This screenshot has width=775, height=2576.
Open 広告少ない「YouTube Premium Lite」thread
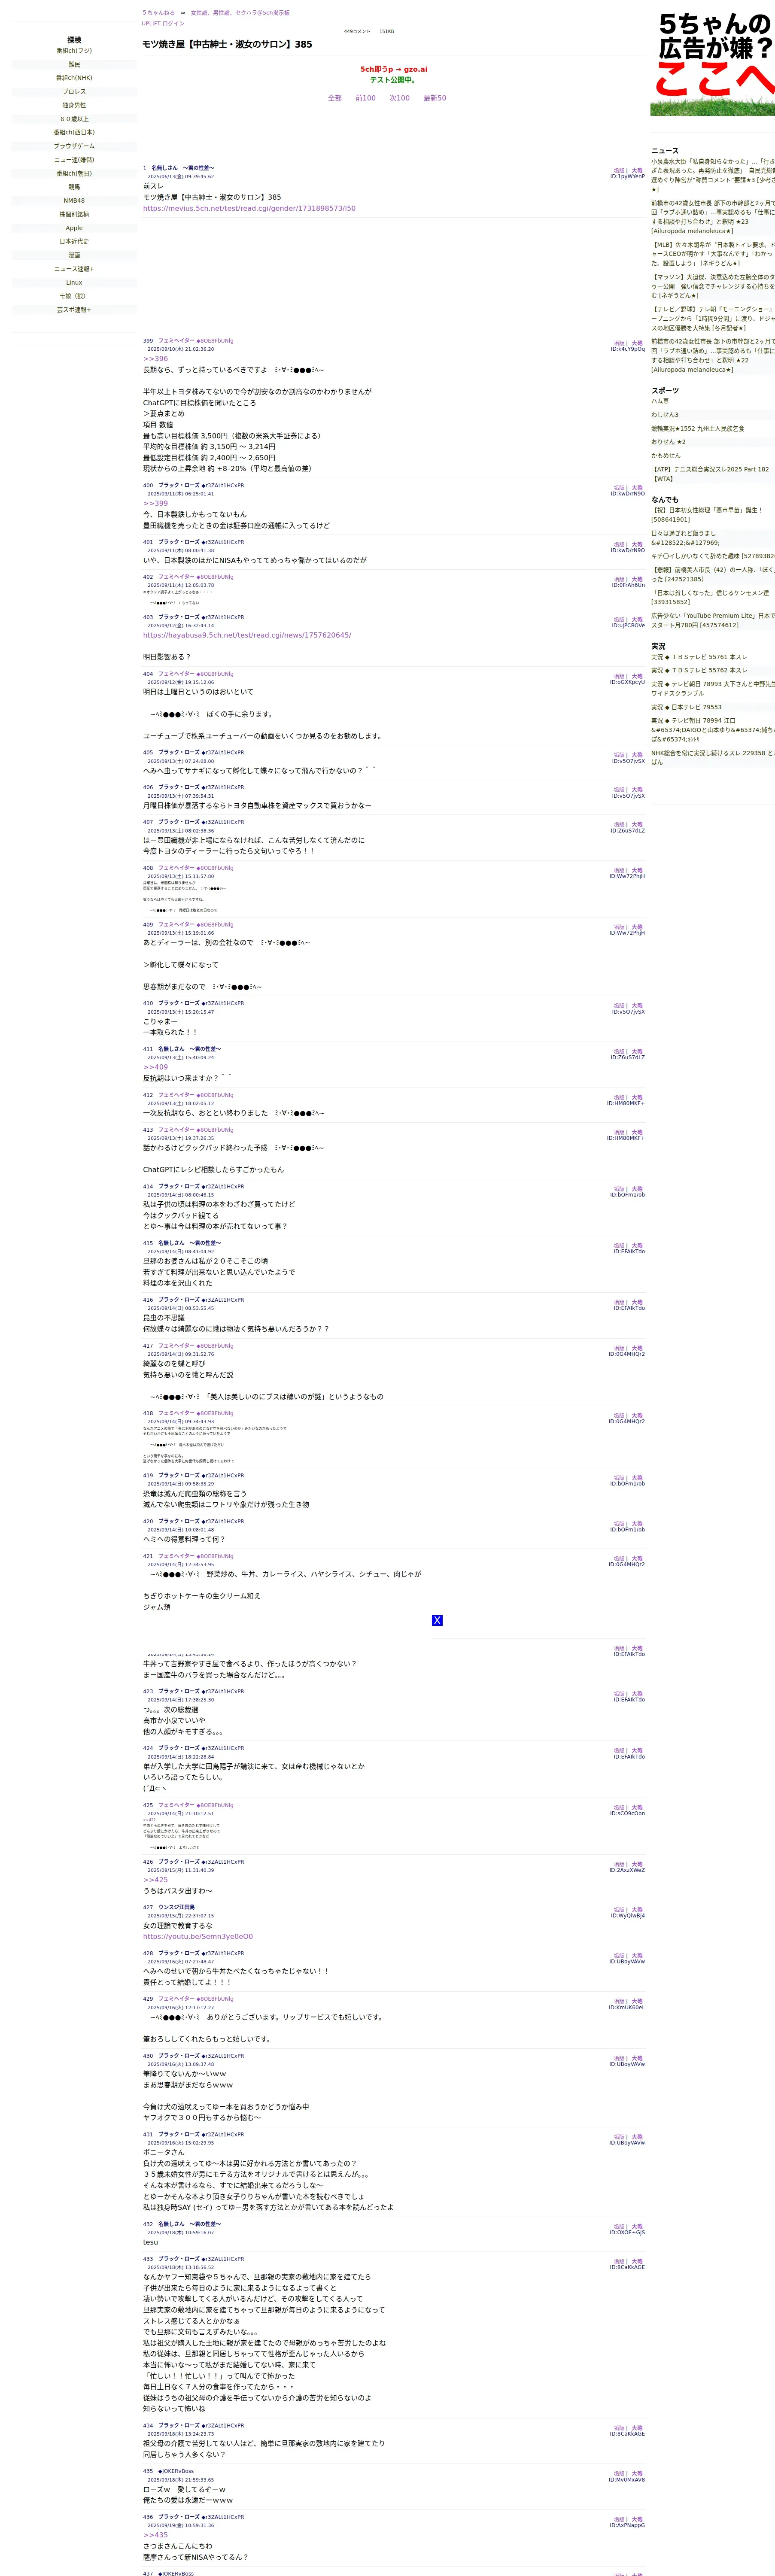pyautogui.click(x=713, y=620)
